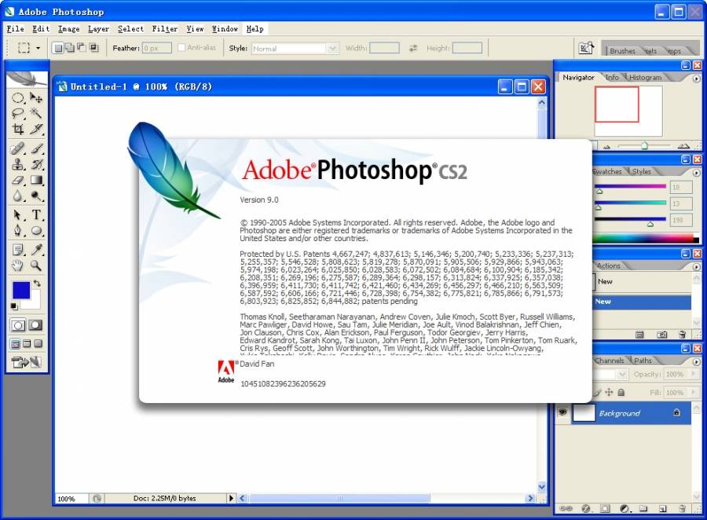Switch to the Histogram tab
The height and width of the screenshot is (520, 707).
pos(645,78)
